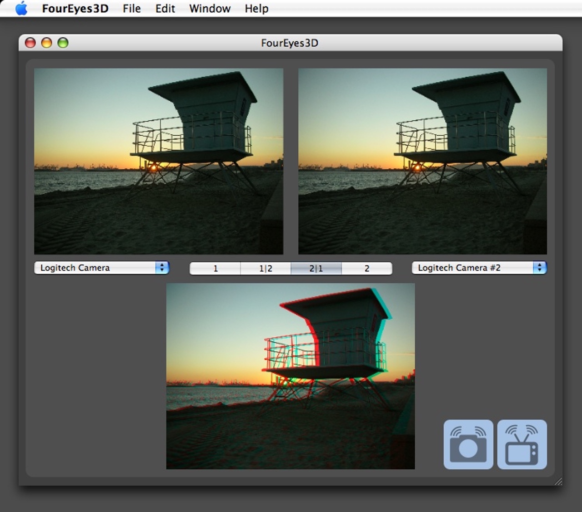582x512 pixels.
Task: Open the Window menu
Action: (210, 9)
